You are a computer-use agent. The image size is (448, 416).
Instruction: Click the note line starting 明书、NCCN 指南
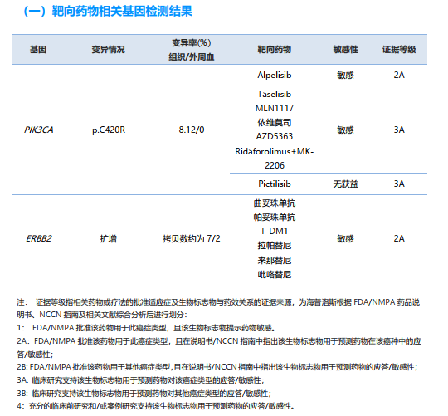tap(102, 315)
